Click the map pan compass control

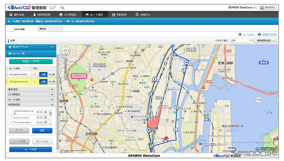[66, 51]
